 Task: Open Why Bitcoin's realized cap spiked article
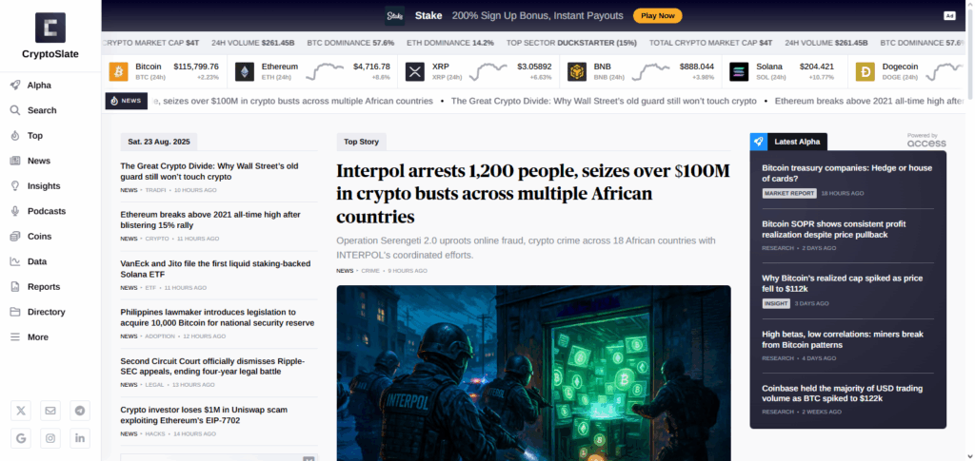tap(843, 283)
